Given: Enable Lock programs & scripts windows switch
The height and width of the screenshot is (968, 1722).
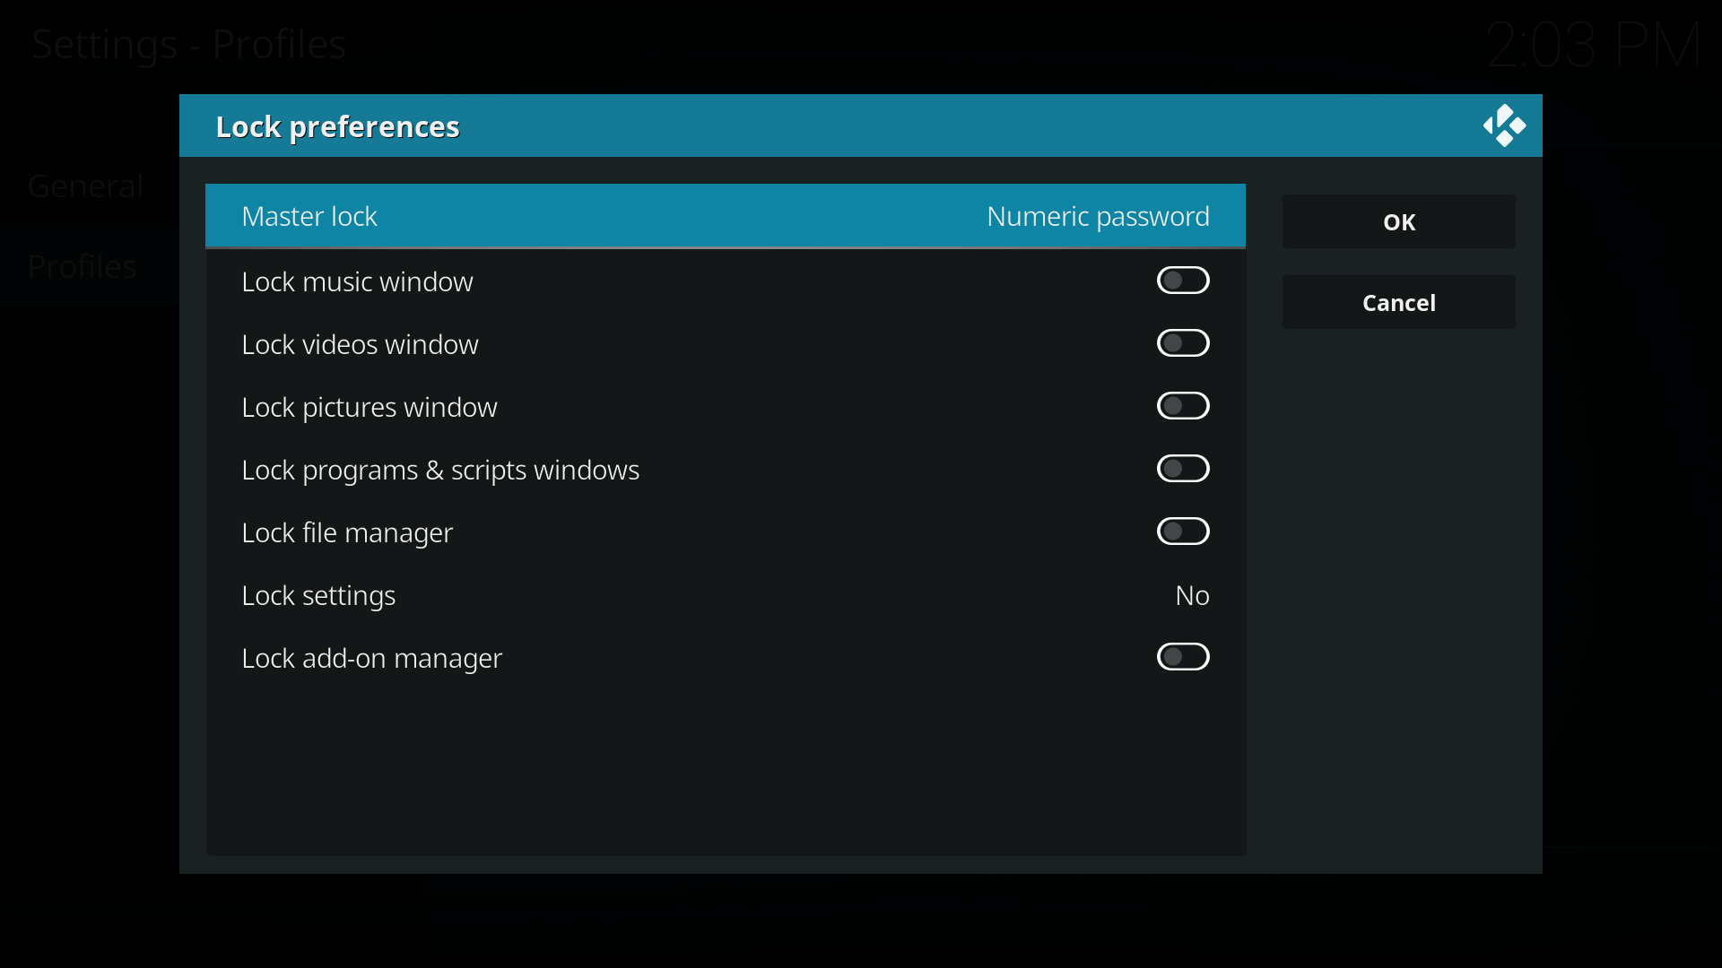Looking at the screenshot, I should [1183, 469].
